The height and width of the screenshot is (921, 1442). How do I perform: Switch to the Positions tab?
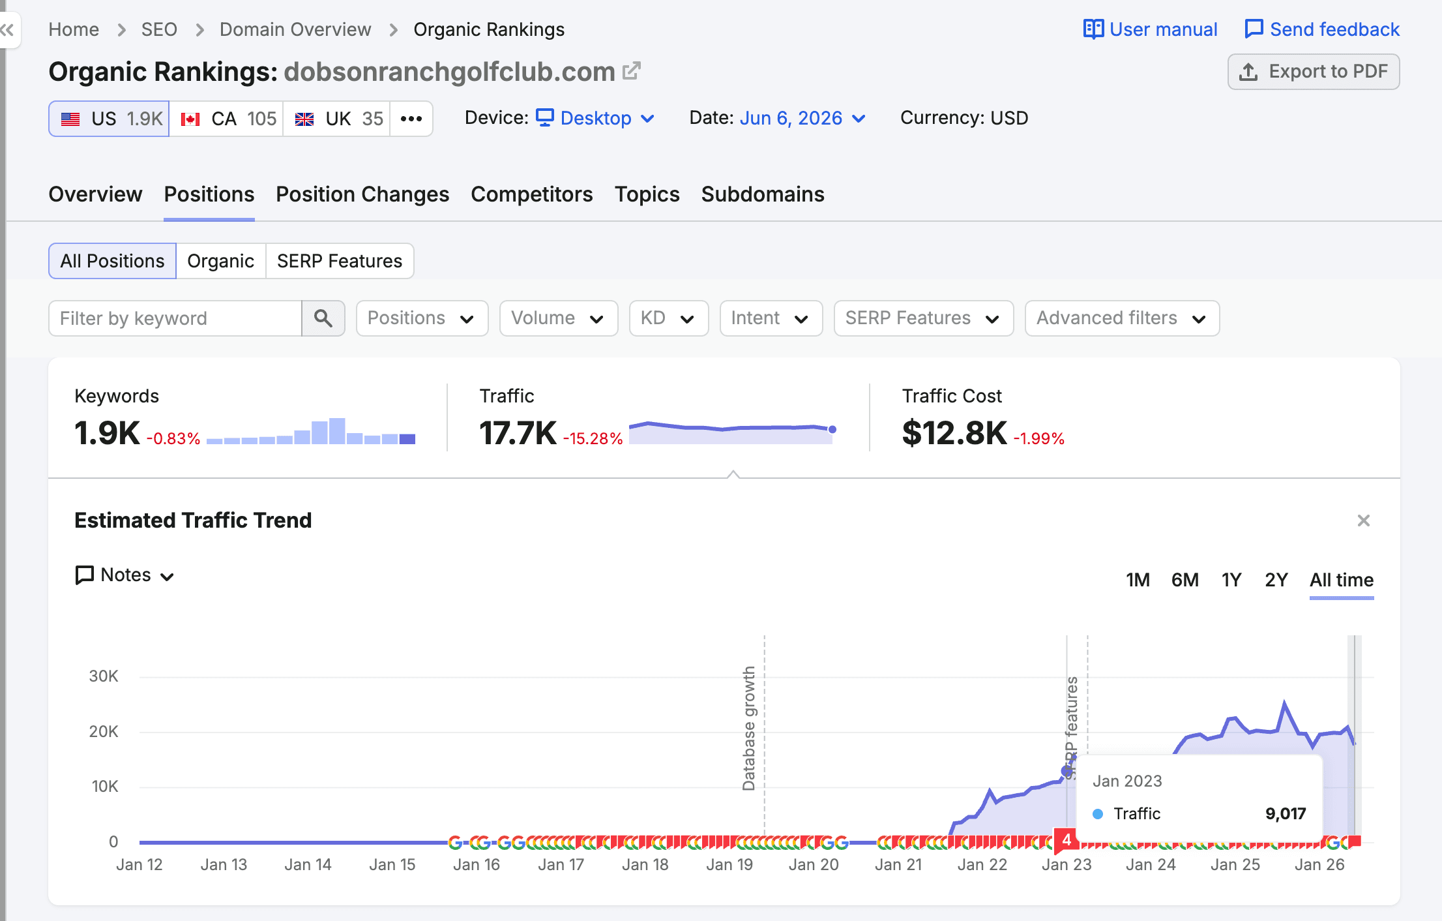pos(209,194)
